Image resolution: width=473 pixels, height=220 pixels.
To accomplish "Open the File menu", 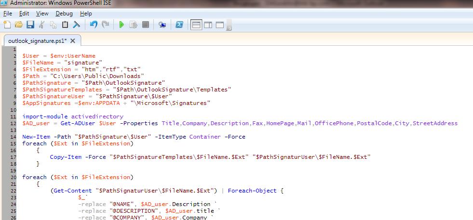I will coord(8,13).
